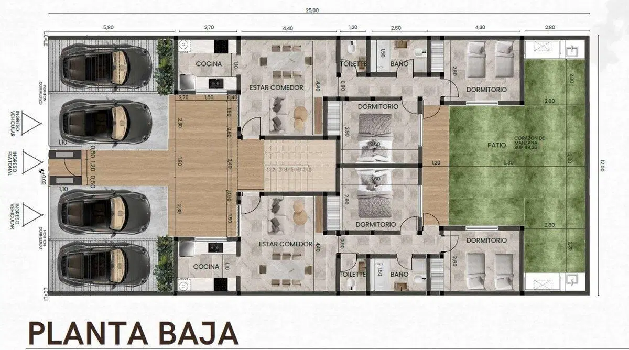Click the lower BAÑO room label
Screen dimensions: 629x350
(x=399, y=274)
